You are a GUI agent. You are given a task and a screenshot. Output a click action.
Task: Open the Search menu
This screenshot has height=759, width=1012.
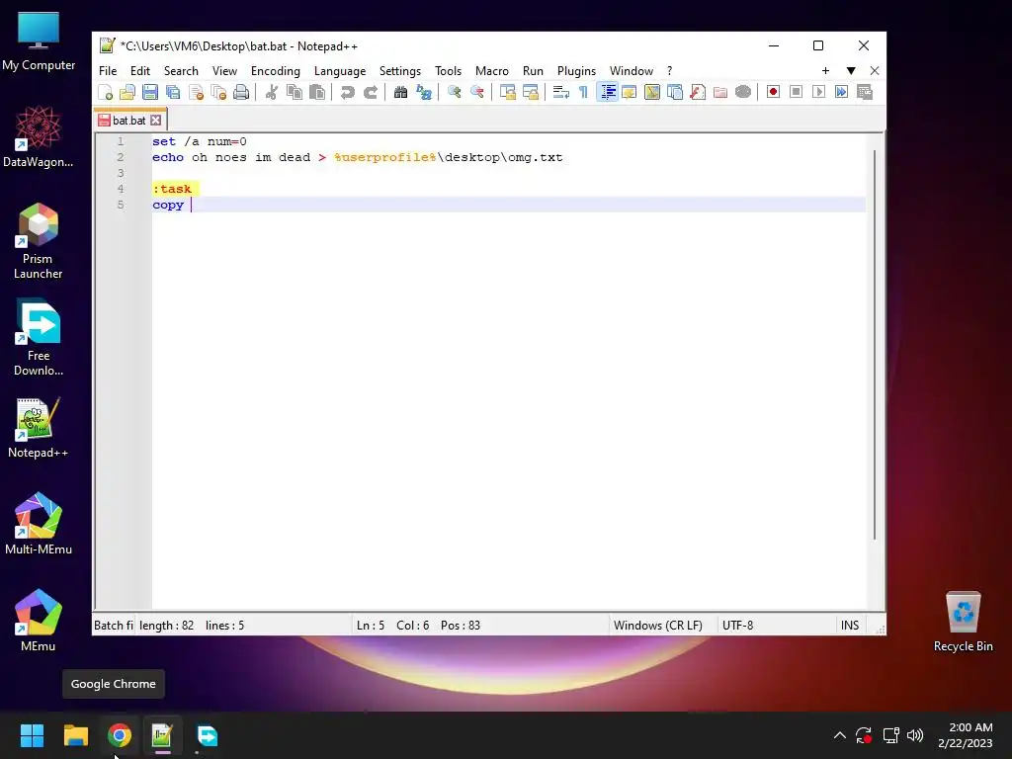pyautogui.click(x=181, y=71)
